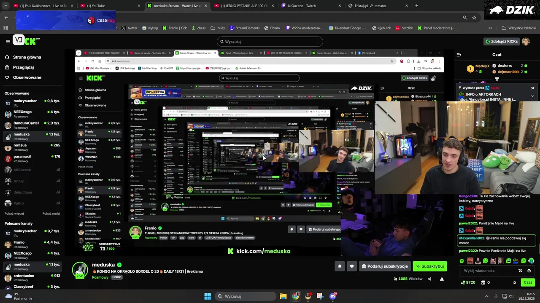Image resolution: width=540 pixels, height=303 pixels.
Task: Open remsua followed channel
Action: coord(32,147)
